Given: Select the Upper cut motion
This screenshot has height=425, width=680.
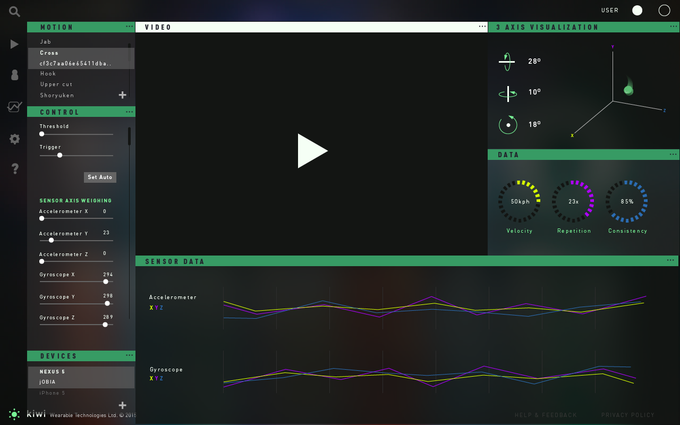Looking at the screenshot, I should (x=56, y=84).
